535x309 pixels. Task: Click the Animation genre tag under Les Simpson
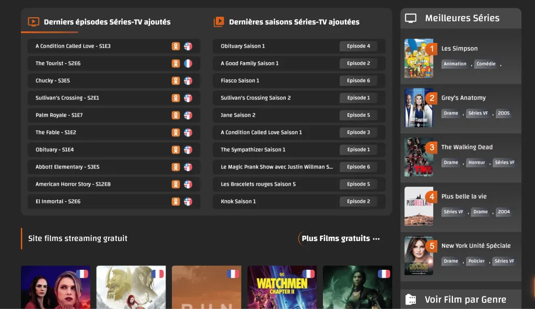pyautogui.click(x=455, y=64)
